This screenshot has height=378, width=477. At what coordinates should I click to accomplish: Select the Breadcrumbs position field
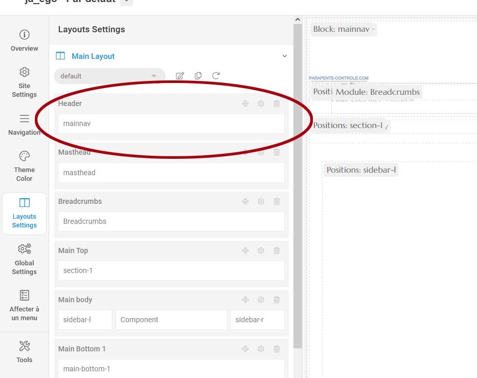point(171,221)
